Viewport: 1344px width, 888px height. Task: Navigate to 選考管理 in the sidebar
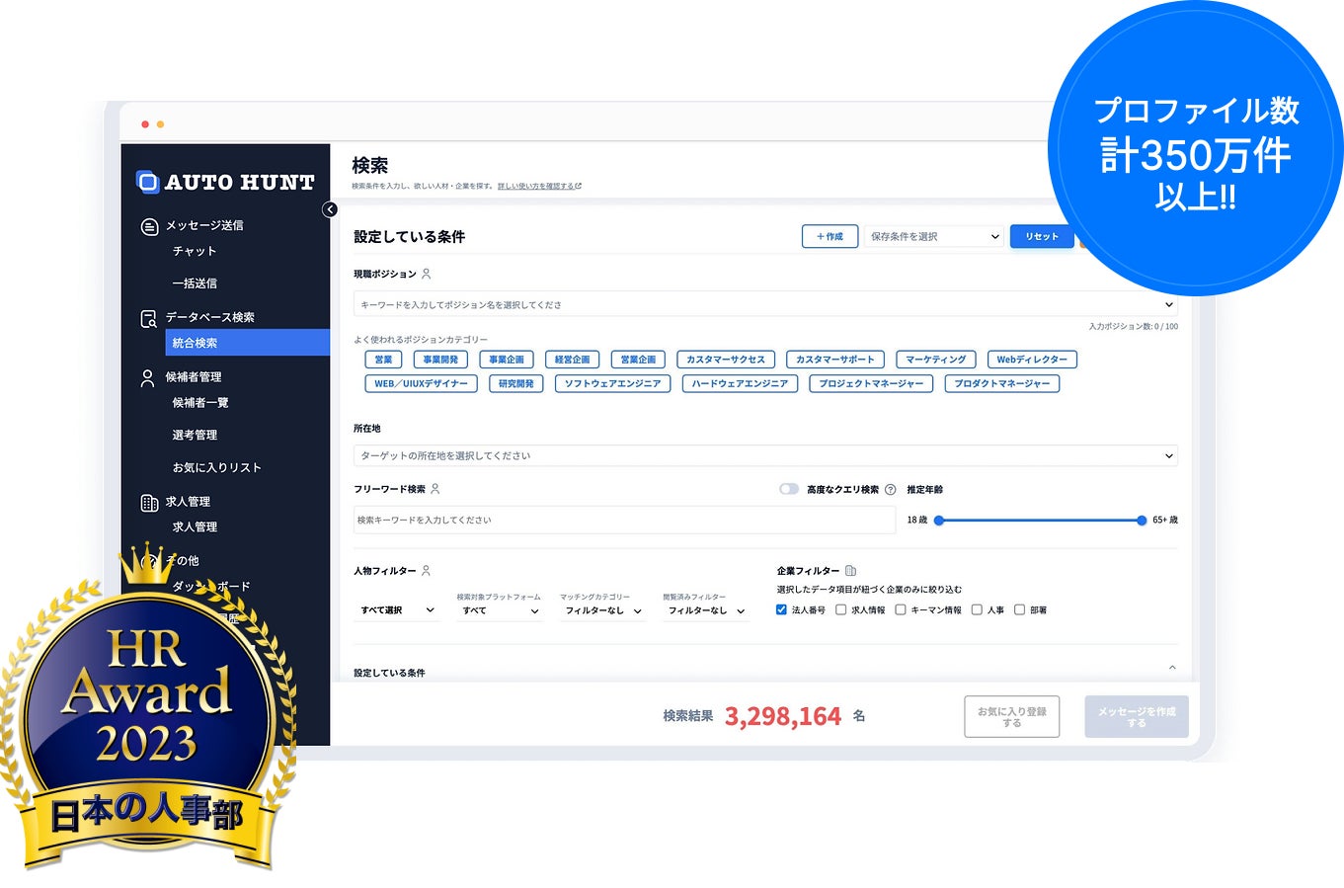pos(195,435)
